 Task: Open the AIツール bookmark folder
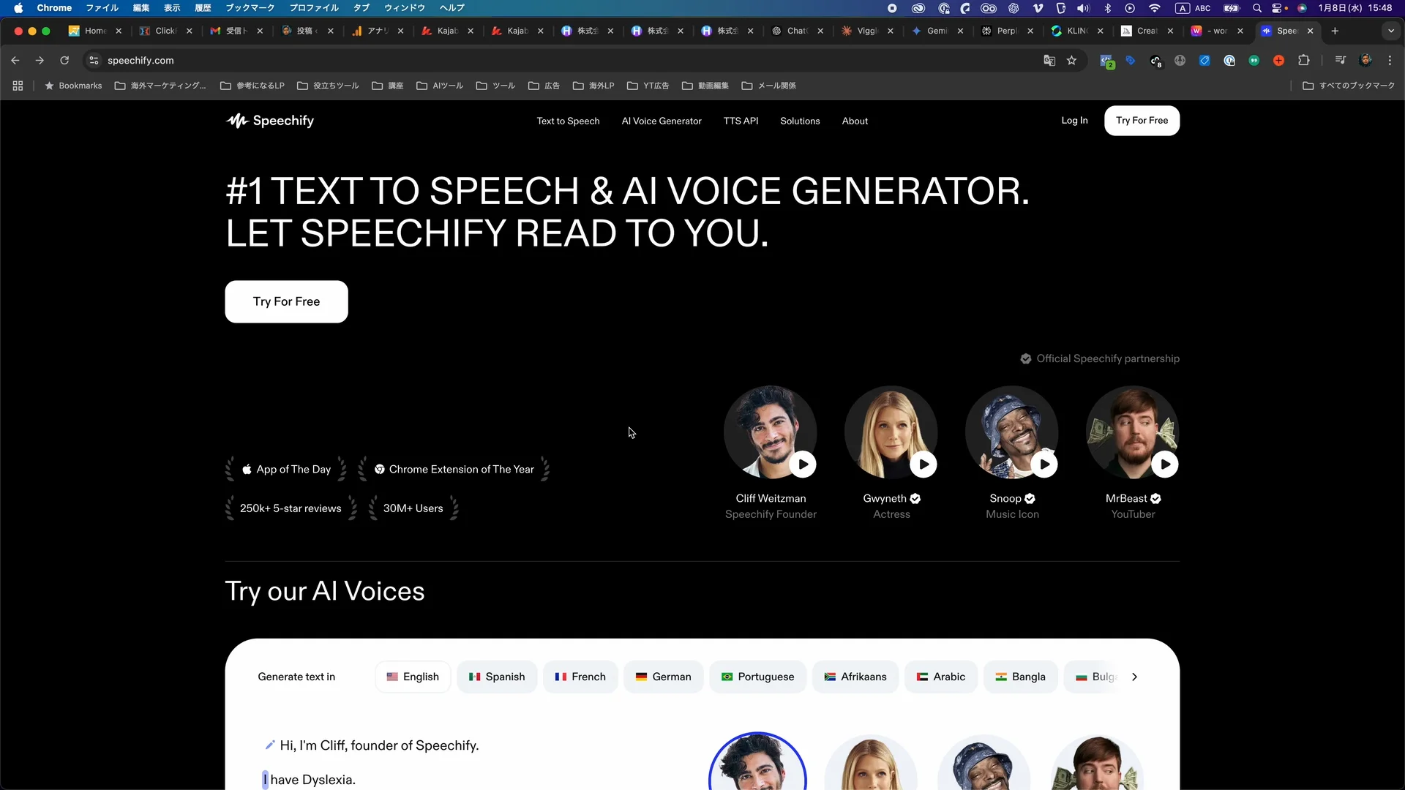coord(440,86)
